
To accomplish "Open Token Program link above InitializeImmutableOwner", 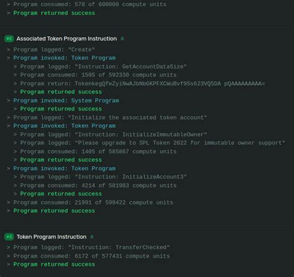I will 93,126.
